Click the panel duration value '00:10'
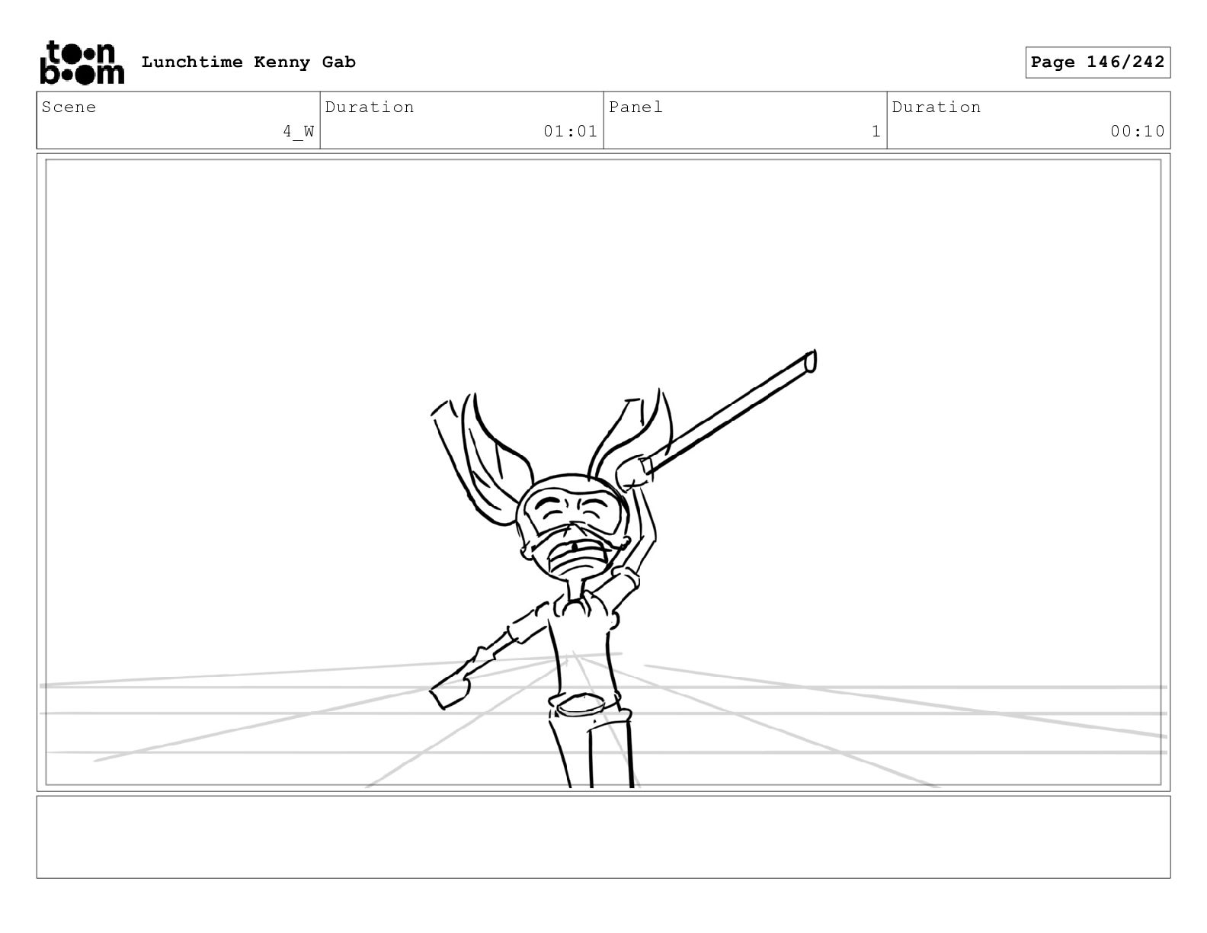This screenshot has width=1207, height=933. coord(1138,131)
